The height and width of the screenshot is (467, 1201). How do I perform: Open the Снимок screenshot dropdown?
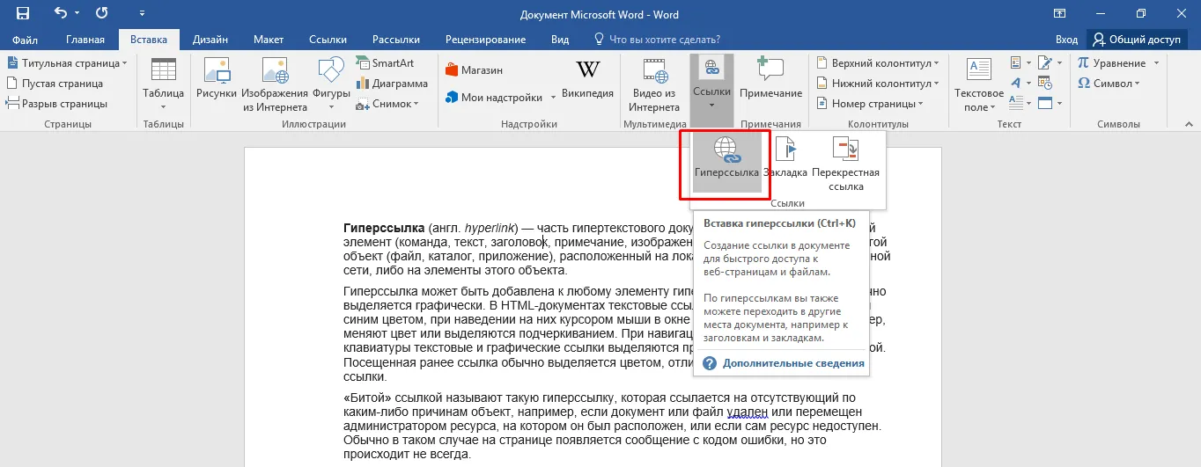click(x=388, y=104)
